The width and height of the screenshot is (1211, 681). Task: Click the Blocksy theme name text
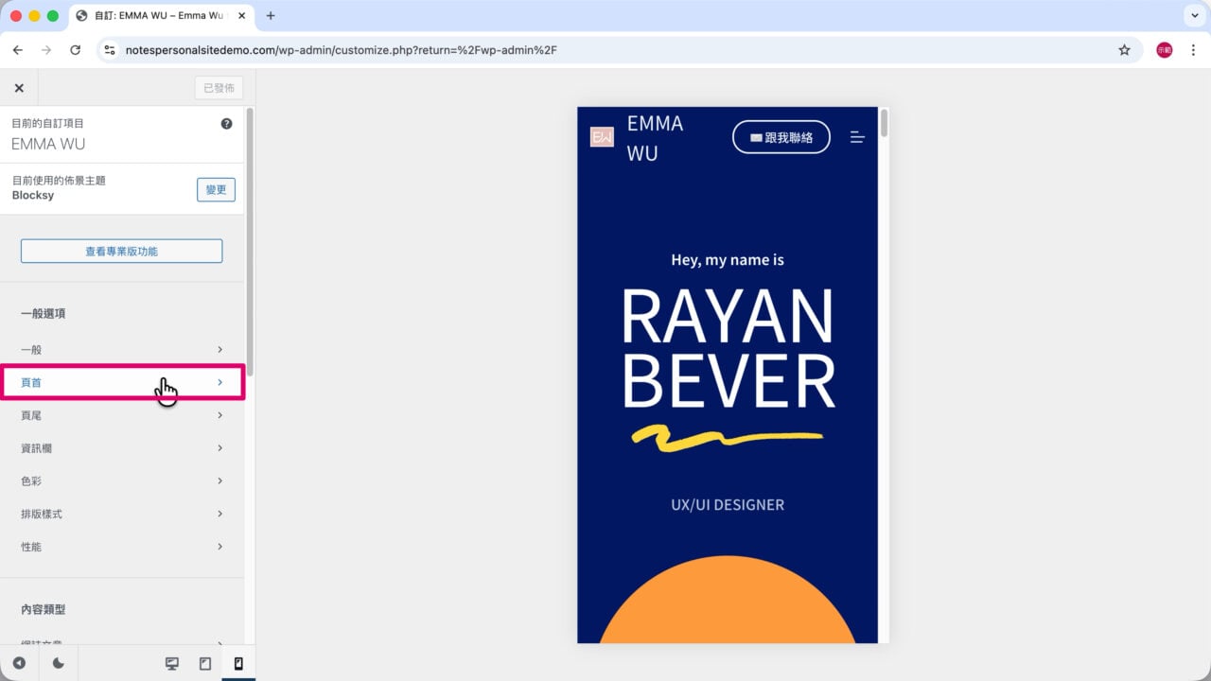[33, 196]
